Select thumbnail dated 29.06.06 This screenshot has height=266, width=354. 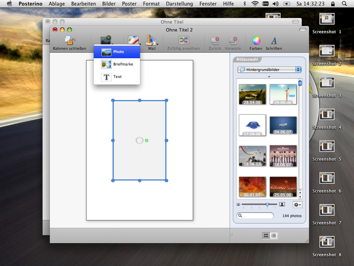283,94
